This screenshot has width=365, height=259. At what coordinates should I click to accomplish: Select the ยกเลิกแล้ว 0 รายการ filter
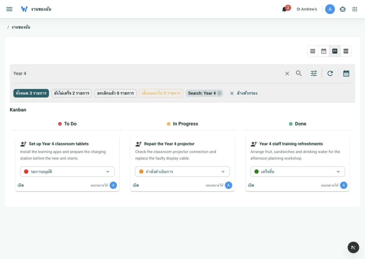[x=116, y=93]
